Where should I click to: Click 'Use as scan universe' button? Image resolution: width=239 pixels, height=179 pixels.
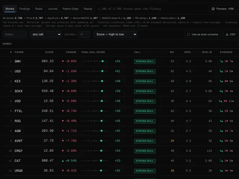[x=203, y=34]
